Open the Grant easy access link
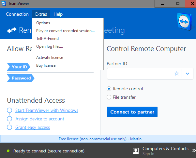This screenshot has width=196, height=158. click(x=33, y=127)
